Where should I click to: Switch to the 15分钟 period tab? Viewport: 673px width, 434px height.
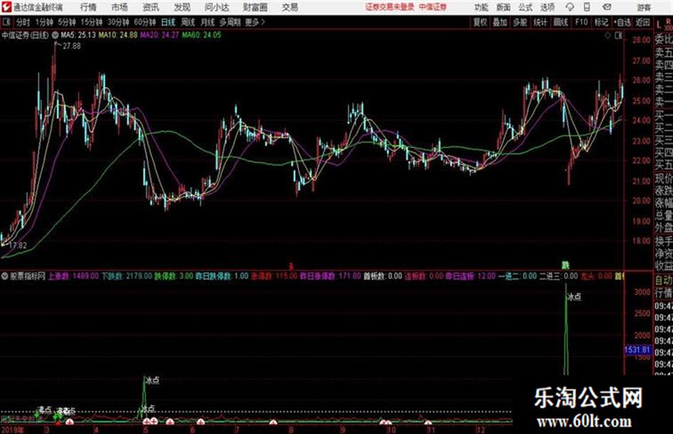tap(92, 22)
